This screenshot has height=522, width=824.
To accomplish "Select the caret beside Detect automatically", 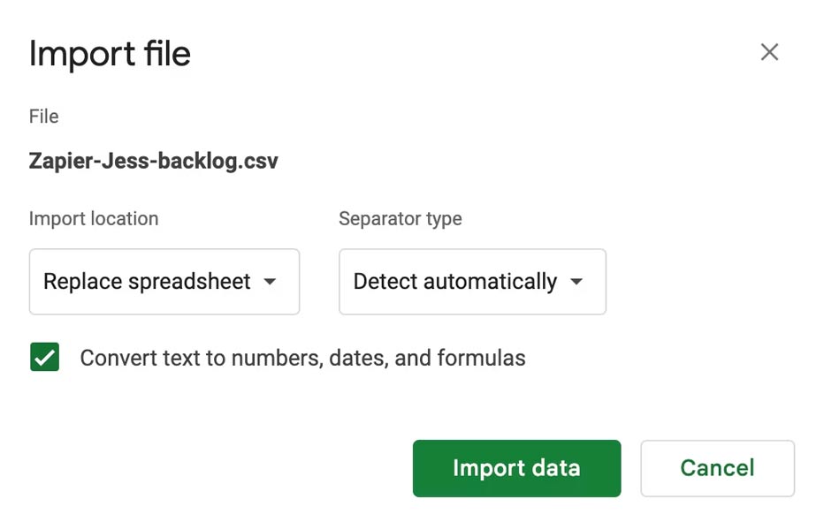I will 576,282.
